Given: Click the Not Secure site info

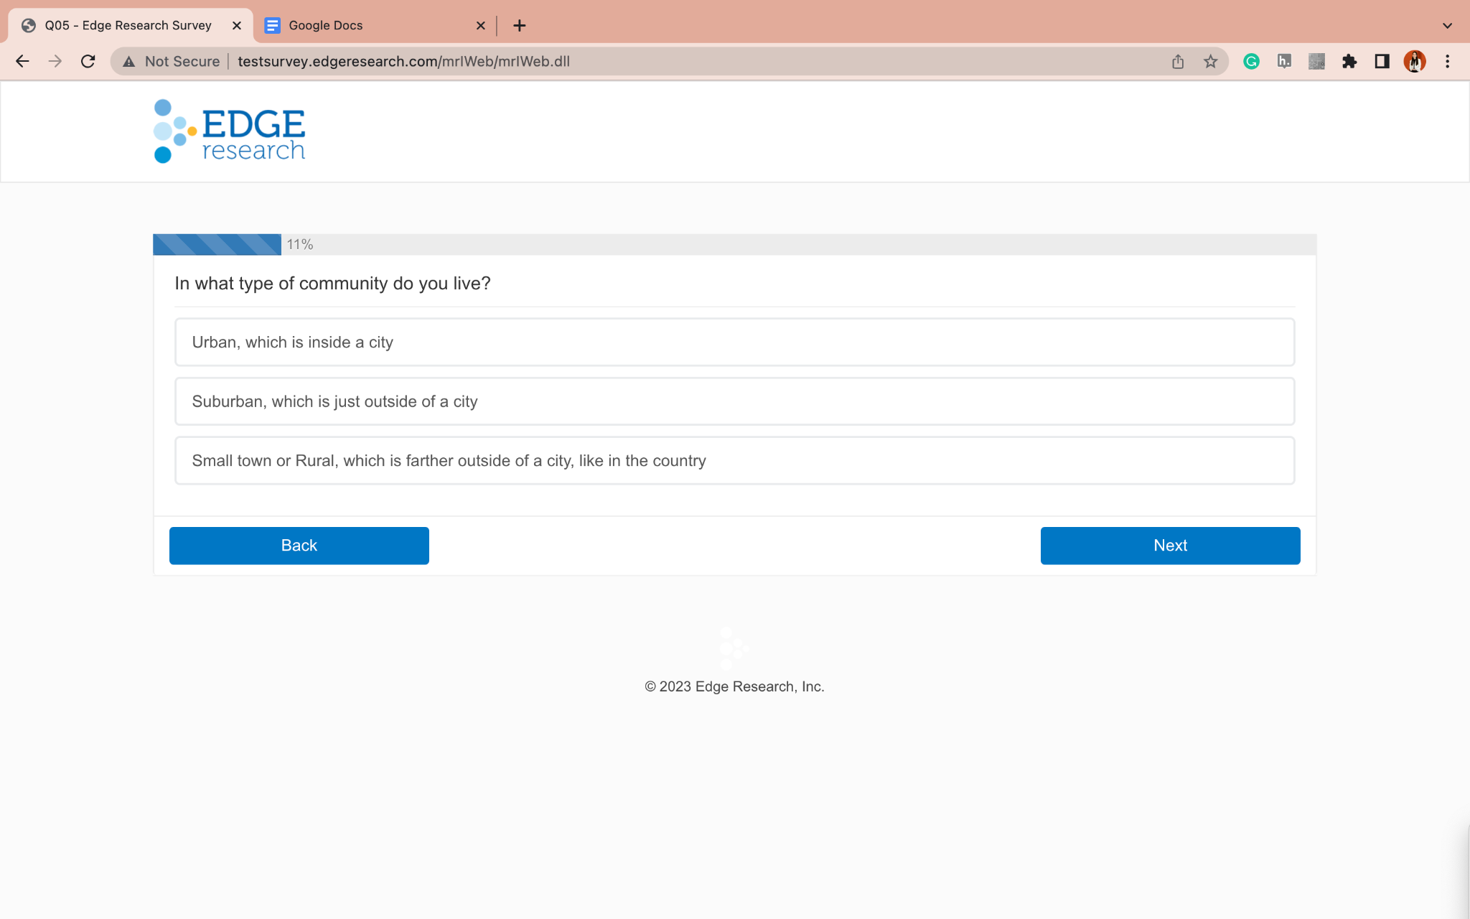Looking at the screenshot, I should [x=172, y=62].
